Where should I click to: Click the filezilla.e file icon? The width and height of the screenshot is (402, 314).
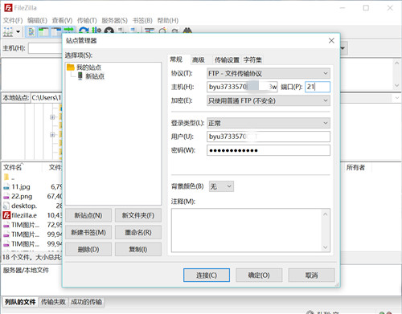tap(6, 215)
